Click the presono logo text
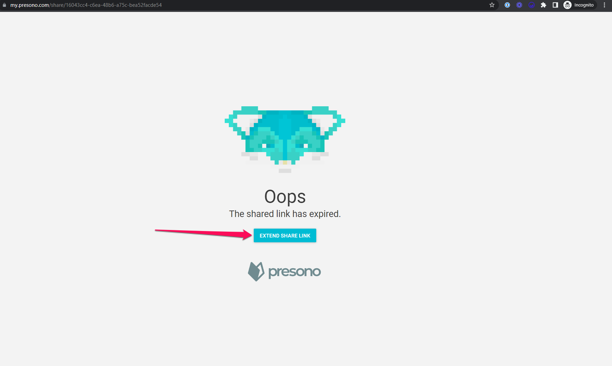This screenshot has width=612, height=366. pyautogui.click(x=294, y=272)
